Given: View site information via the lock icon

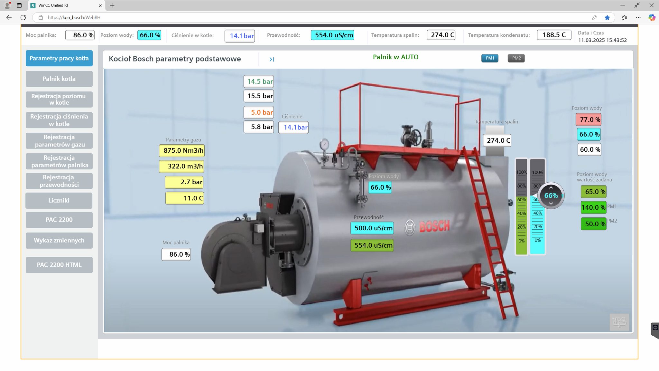Looking at the screenshot, I should point(41,17).
